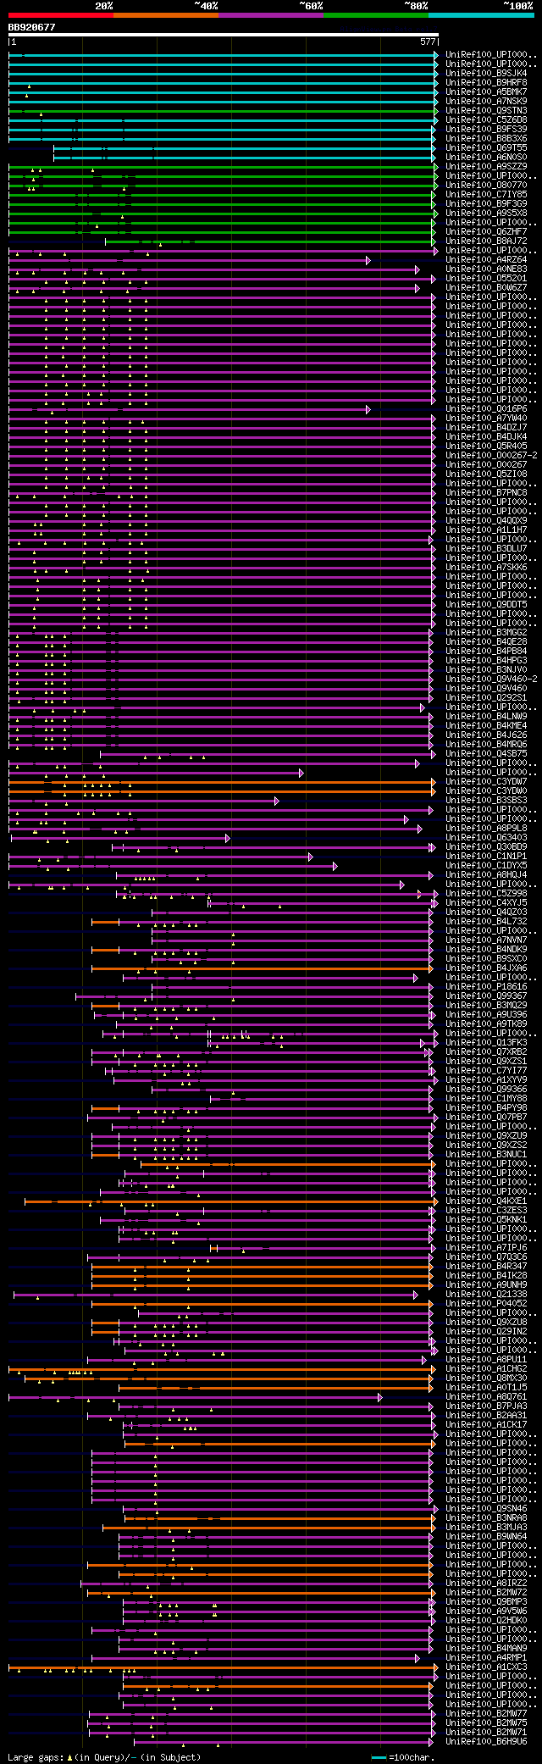Open hit UniRef100_O00267-2
Screen dimensions: 542x1764
coord(491,455)
